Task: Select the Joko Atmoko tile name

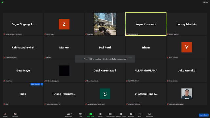Action: pyautogui.click(x=187, y=71)
